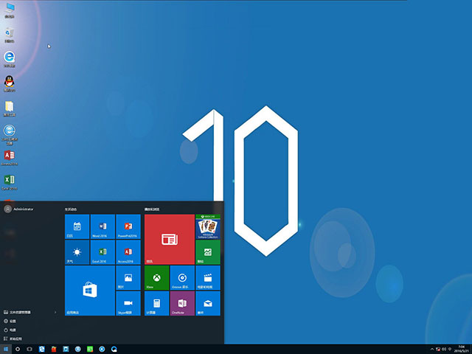472x354 pixels.
Task: Open the Movies & TV tile
Action: pyautogui.click(x=208, y=277)
